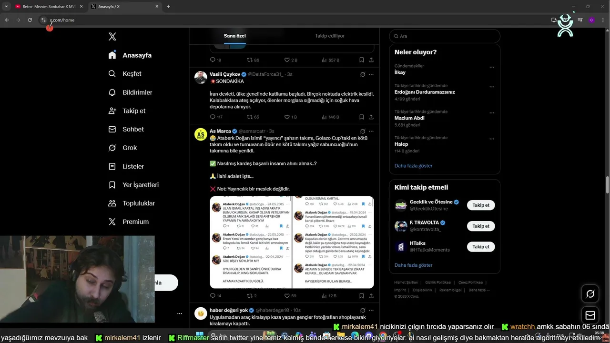Open Premium page

click(128, 222)
